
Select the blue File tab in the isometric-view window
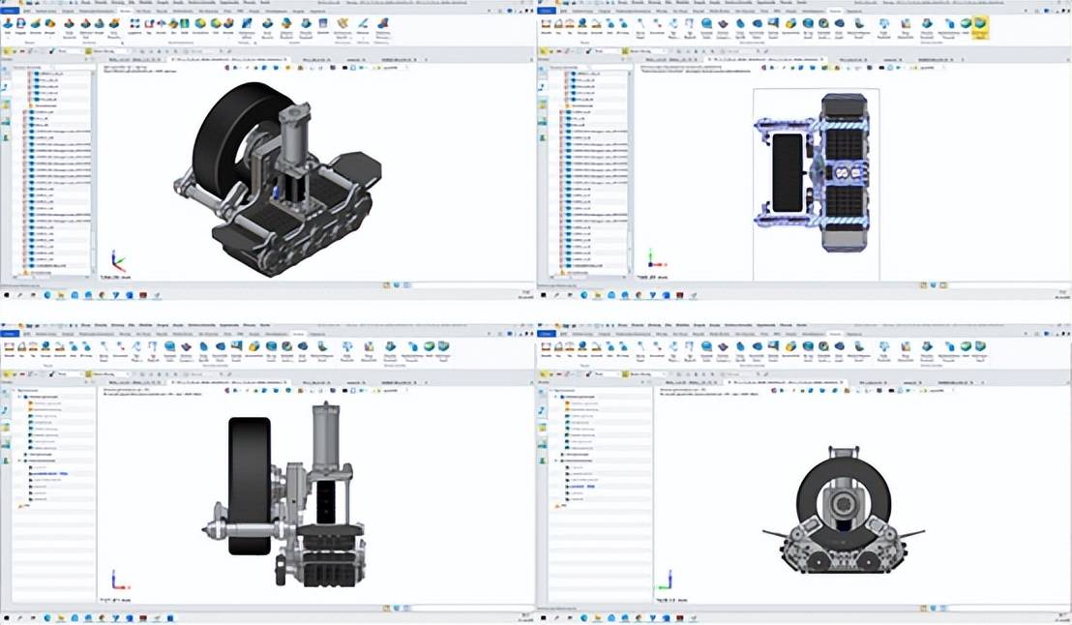10,11
